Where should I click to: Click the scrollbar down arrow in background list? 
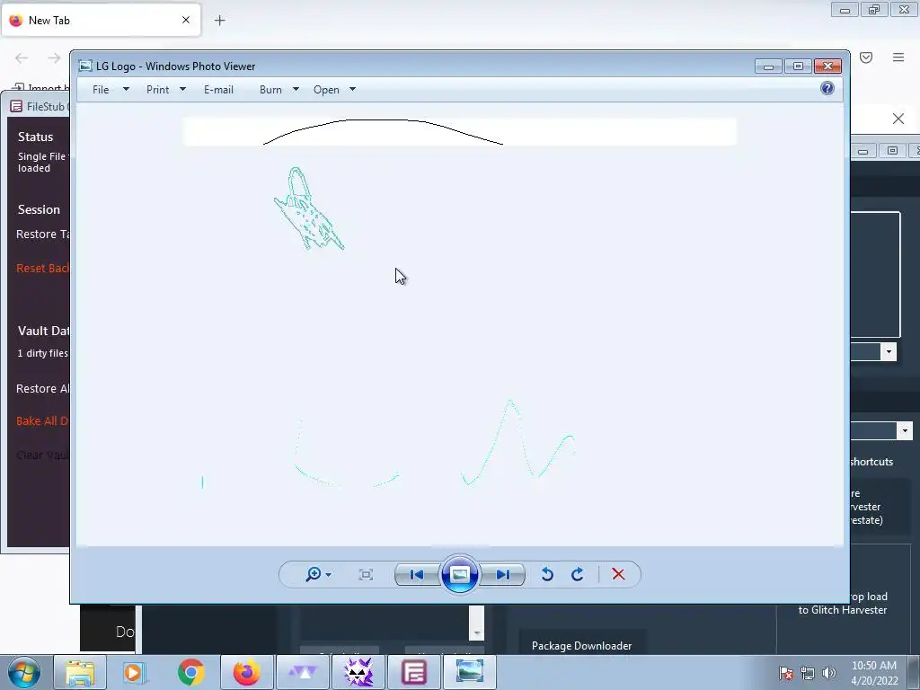[x=476, y=632]
